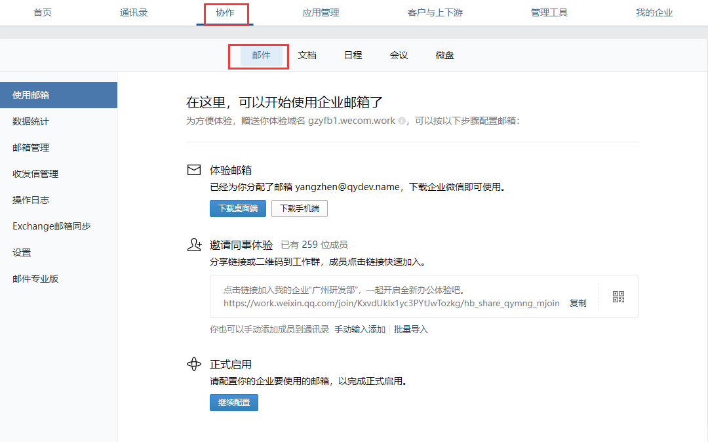
Task: Click the info icon beside wecom.work domain
Action: click(402, 121)
